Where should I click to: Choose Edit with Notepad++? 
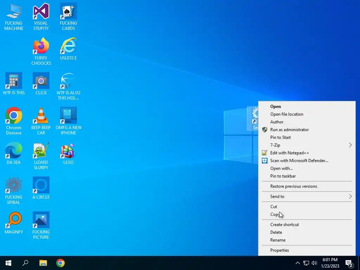[307, 153]
